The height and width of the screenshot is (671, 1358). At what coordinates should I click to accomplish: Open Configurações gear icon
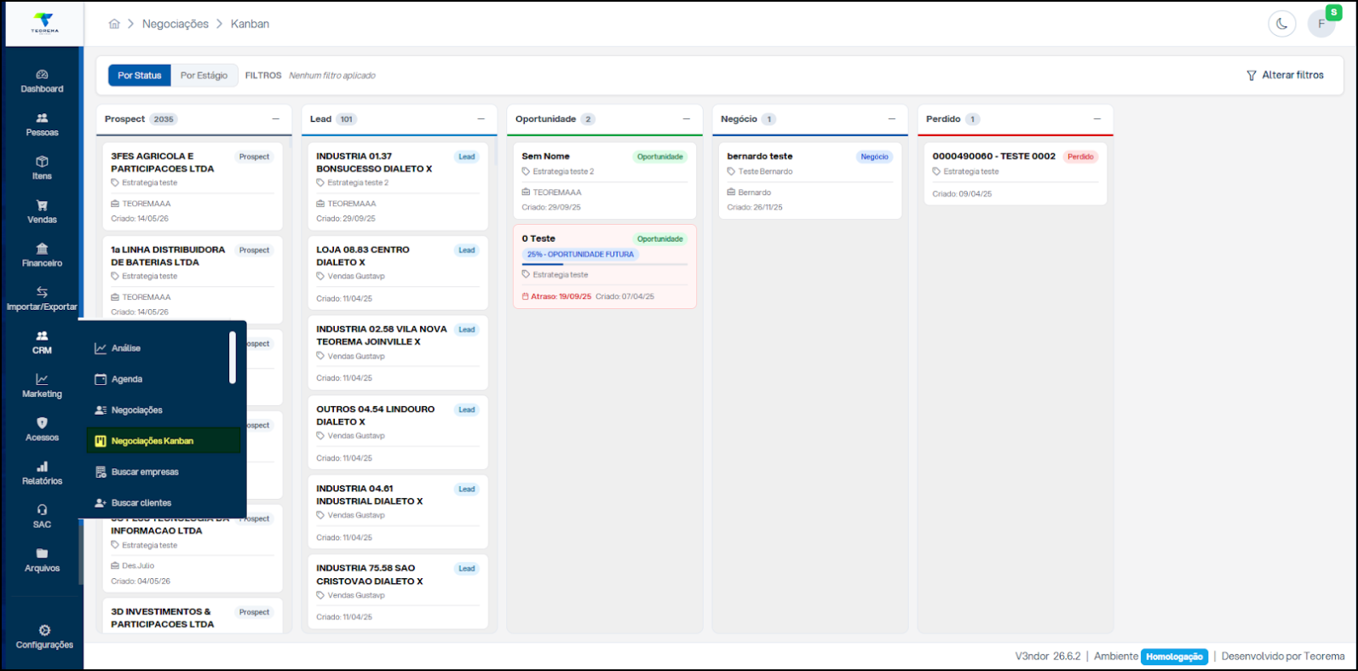tap(44, 630)
